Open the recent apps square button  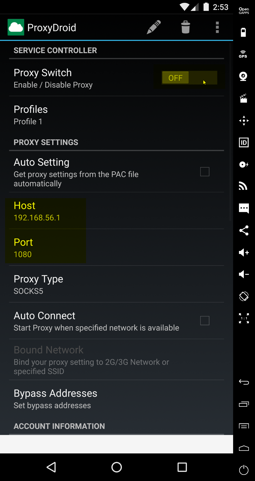pos(182,467)
